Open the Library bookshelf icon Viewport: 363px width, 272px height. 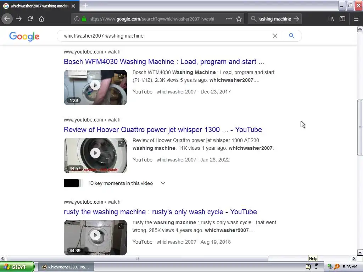331,19
